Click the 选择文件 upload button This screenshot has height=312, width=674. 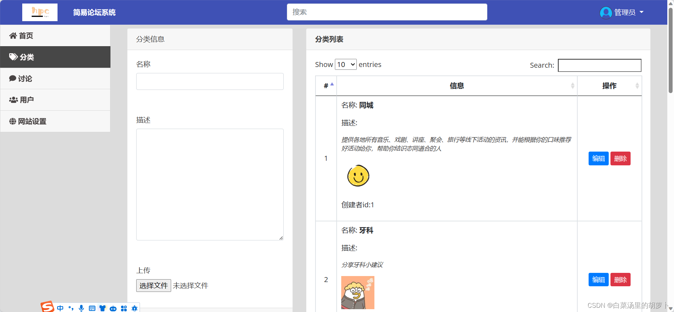click(154, 286)
